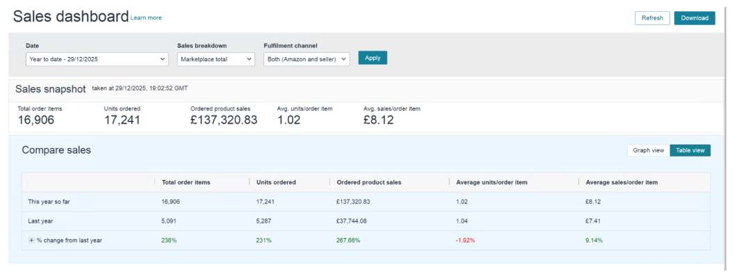The height and width of the screenshot is (272, 734).
Task: Click the snapshot's £8.12 avg. sales figure
Action: 378,120
